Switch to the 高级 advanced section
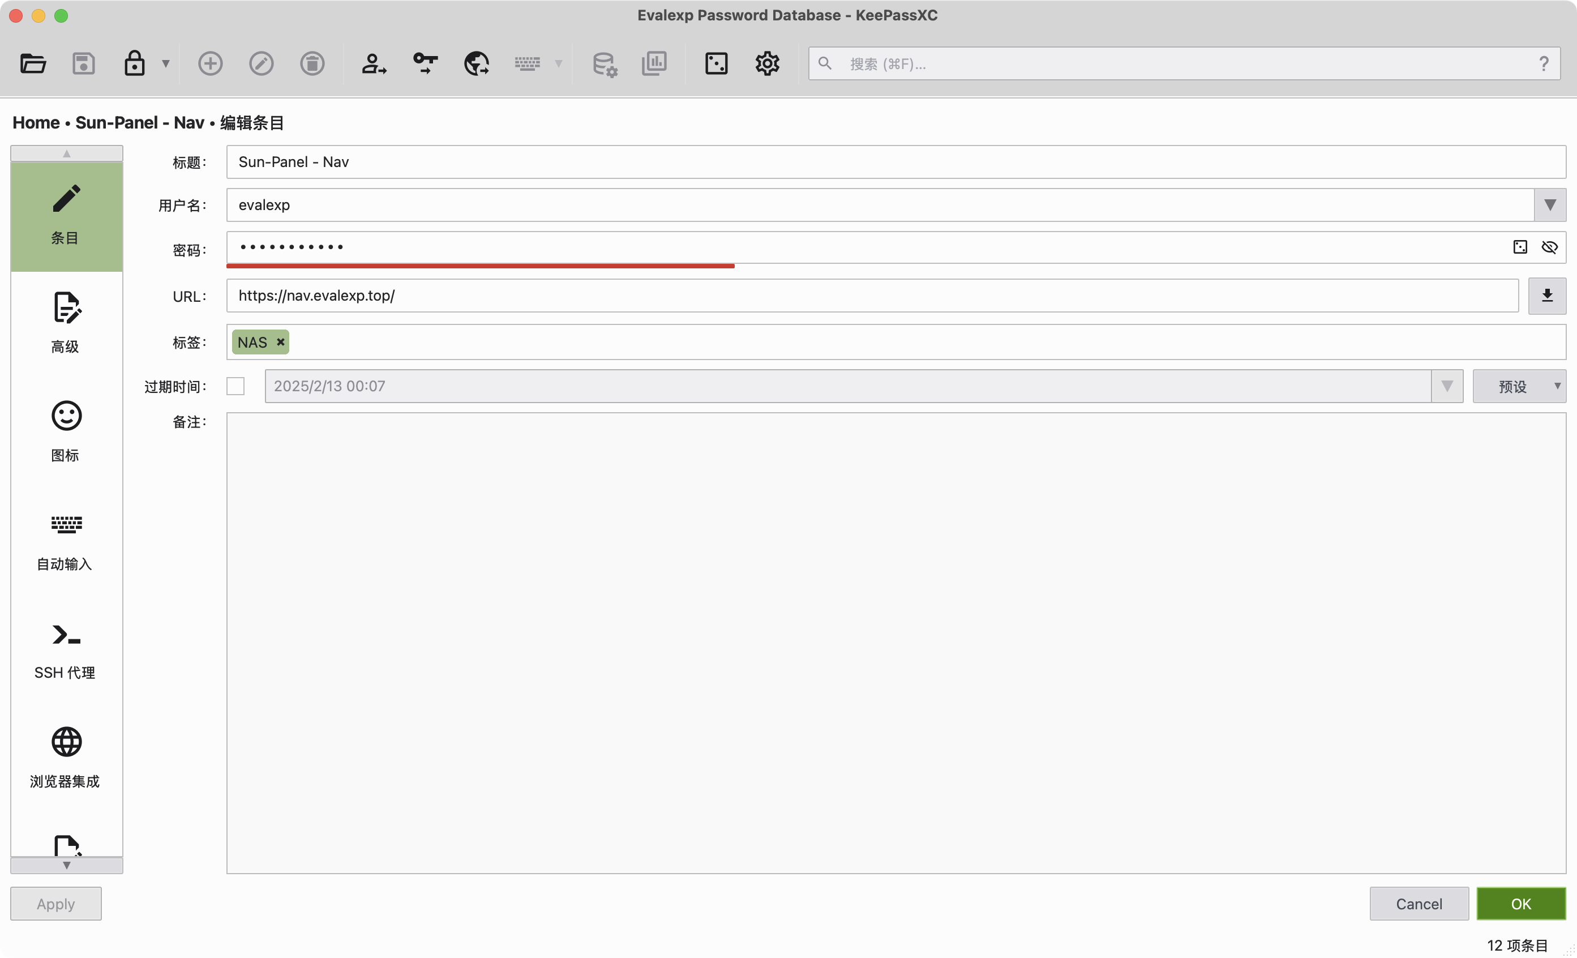The width and height of the screenshot is (1577, 958). click(x=66, y=323)
